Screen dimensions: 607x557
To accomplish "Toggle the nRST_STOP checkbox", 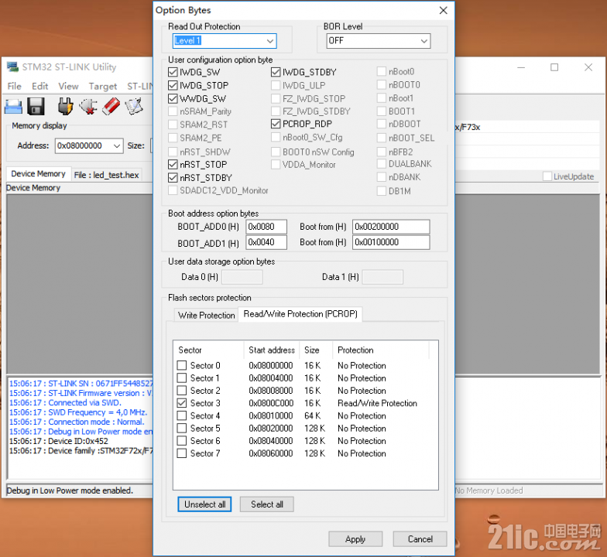I will coord(173,164).
